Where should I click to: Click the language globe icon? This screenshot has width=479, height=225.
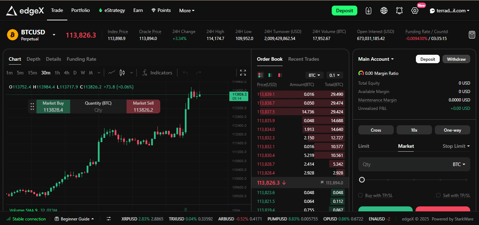(x=384, y=11)
